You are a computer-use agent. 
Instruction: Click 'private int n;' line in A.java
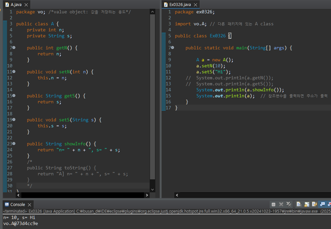[x=45, y=30]
